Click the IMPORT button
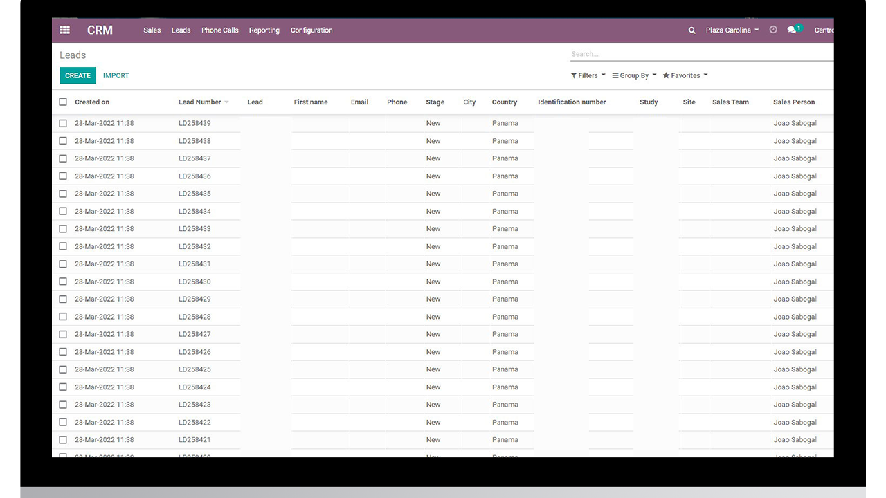Image resolution: width=886 pixels, height=498 pixels. tap(116, 75)
